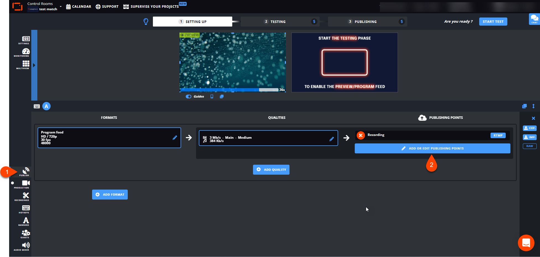Select the Program feed format card
This screenshot has height=257, width=540.
click(109, 138)
